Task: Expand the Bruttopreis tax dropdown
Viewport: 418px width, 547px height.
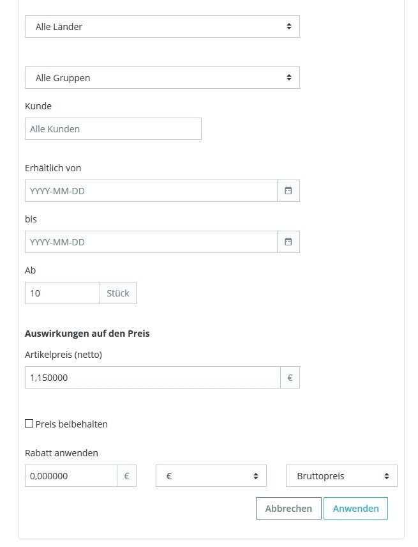Action: tap(342, 476)
